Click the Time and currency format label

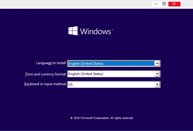(46, 74)
